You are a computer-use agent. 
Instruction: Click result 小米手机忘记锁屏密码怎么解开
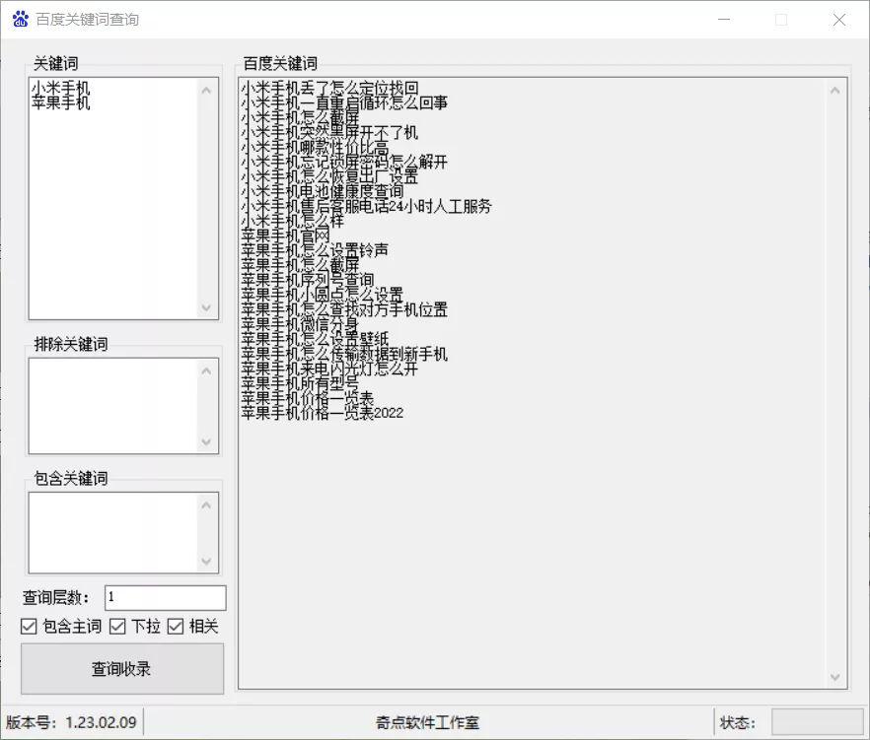click(x=344, y=162)
